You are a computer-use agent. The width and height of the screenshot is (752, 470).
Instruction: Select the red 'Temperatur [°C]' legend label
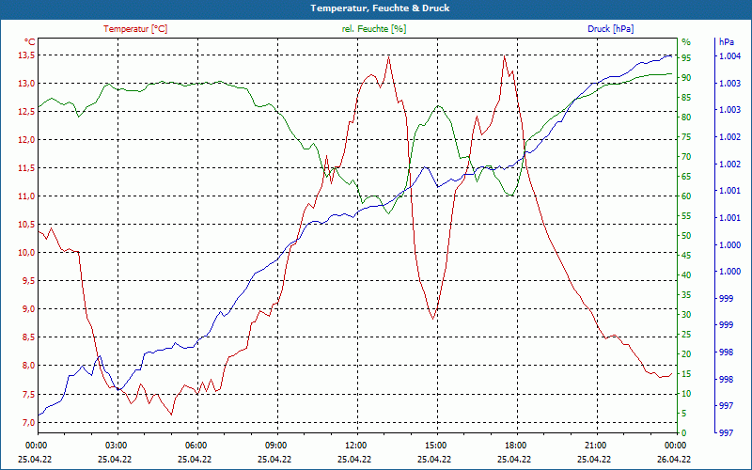click(135, 29)
